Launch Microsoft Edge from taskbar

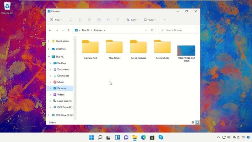point(143,137)
